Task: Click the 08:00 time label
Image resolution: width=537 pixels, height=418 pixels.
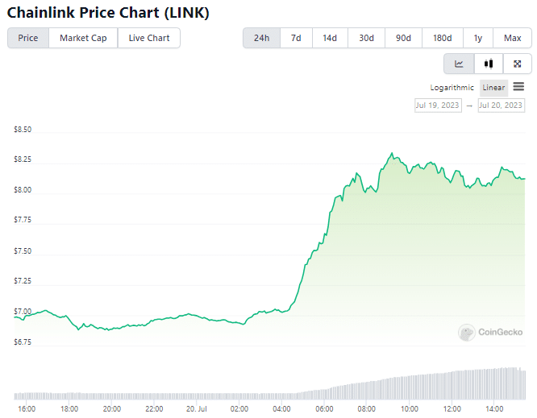Action: [x=366, y=409]
